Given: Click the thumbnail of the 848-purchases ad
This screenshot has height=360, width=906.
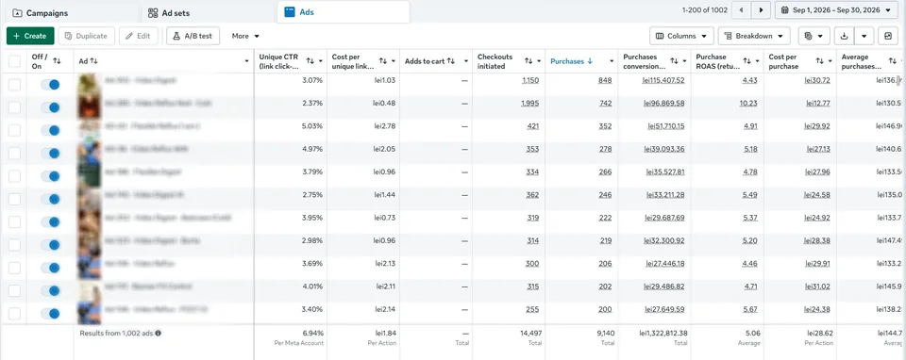Looking at the screenshot, I should [x=90, y=85].
